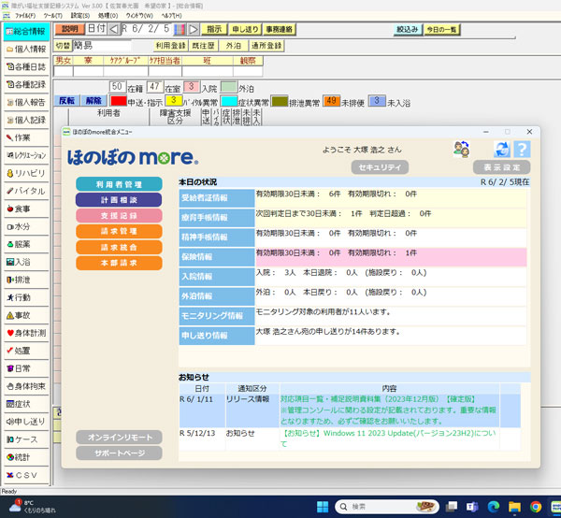Click the 切替 button
Viewport: 561px width, 518px height.
64,46
